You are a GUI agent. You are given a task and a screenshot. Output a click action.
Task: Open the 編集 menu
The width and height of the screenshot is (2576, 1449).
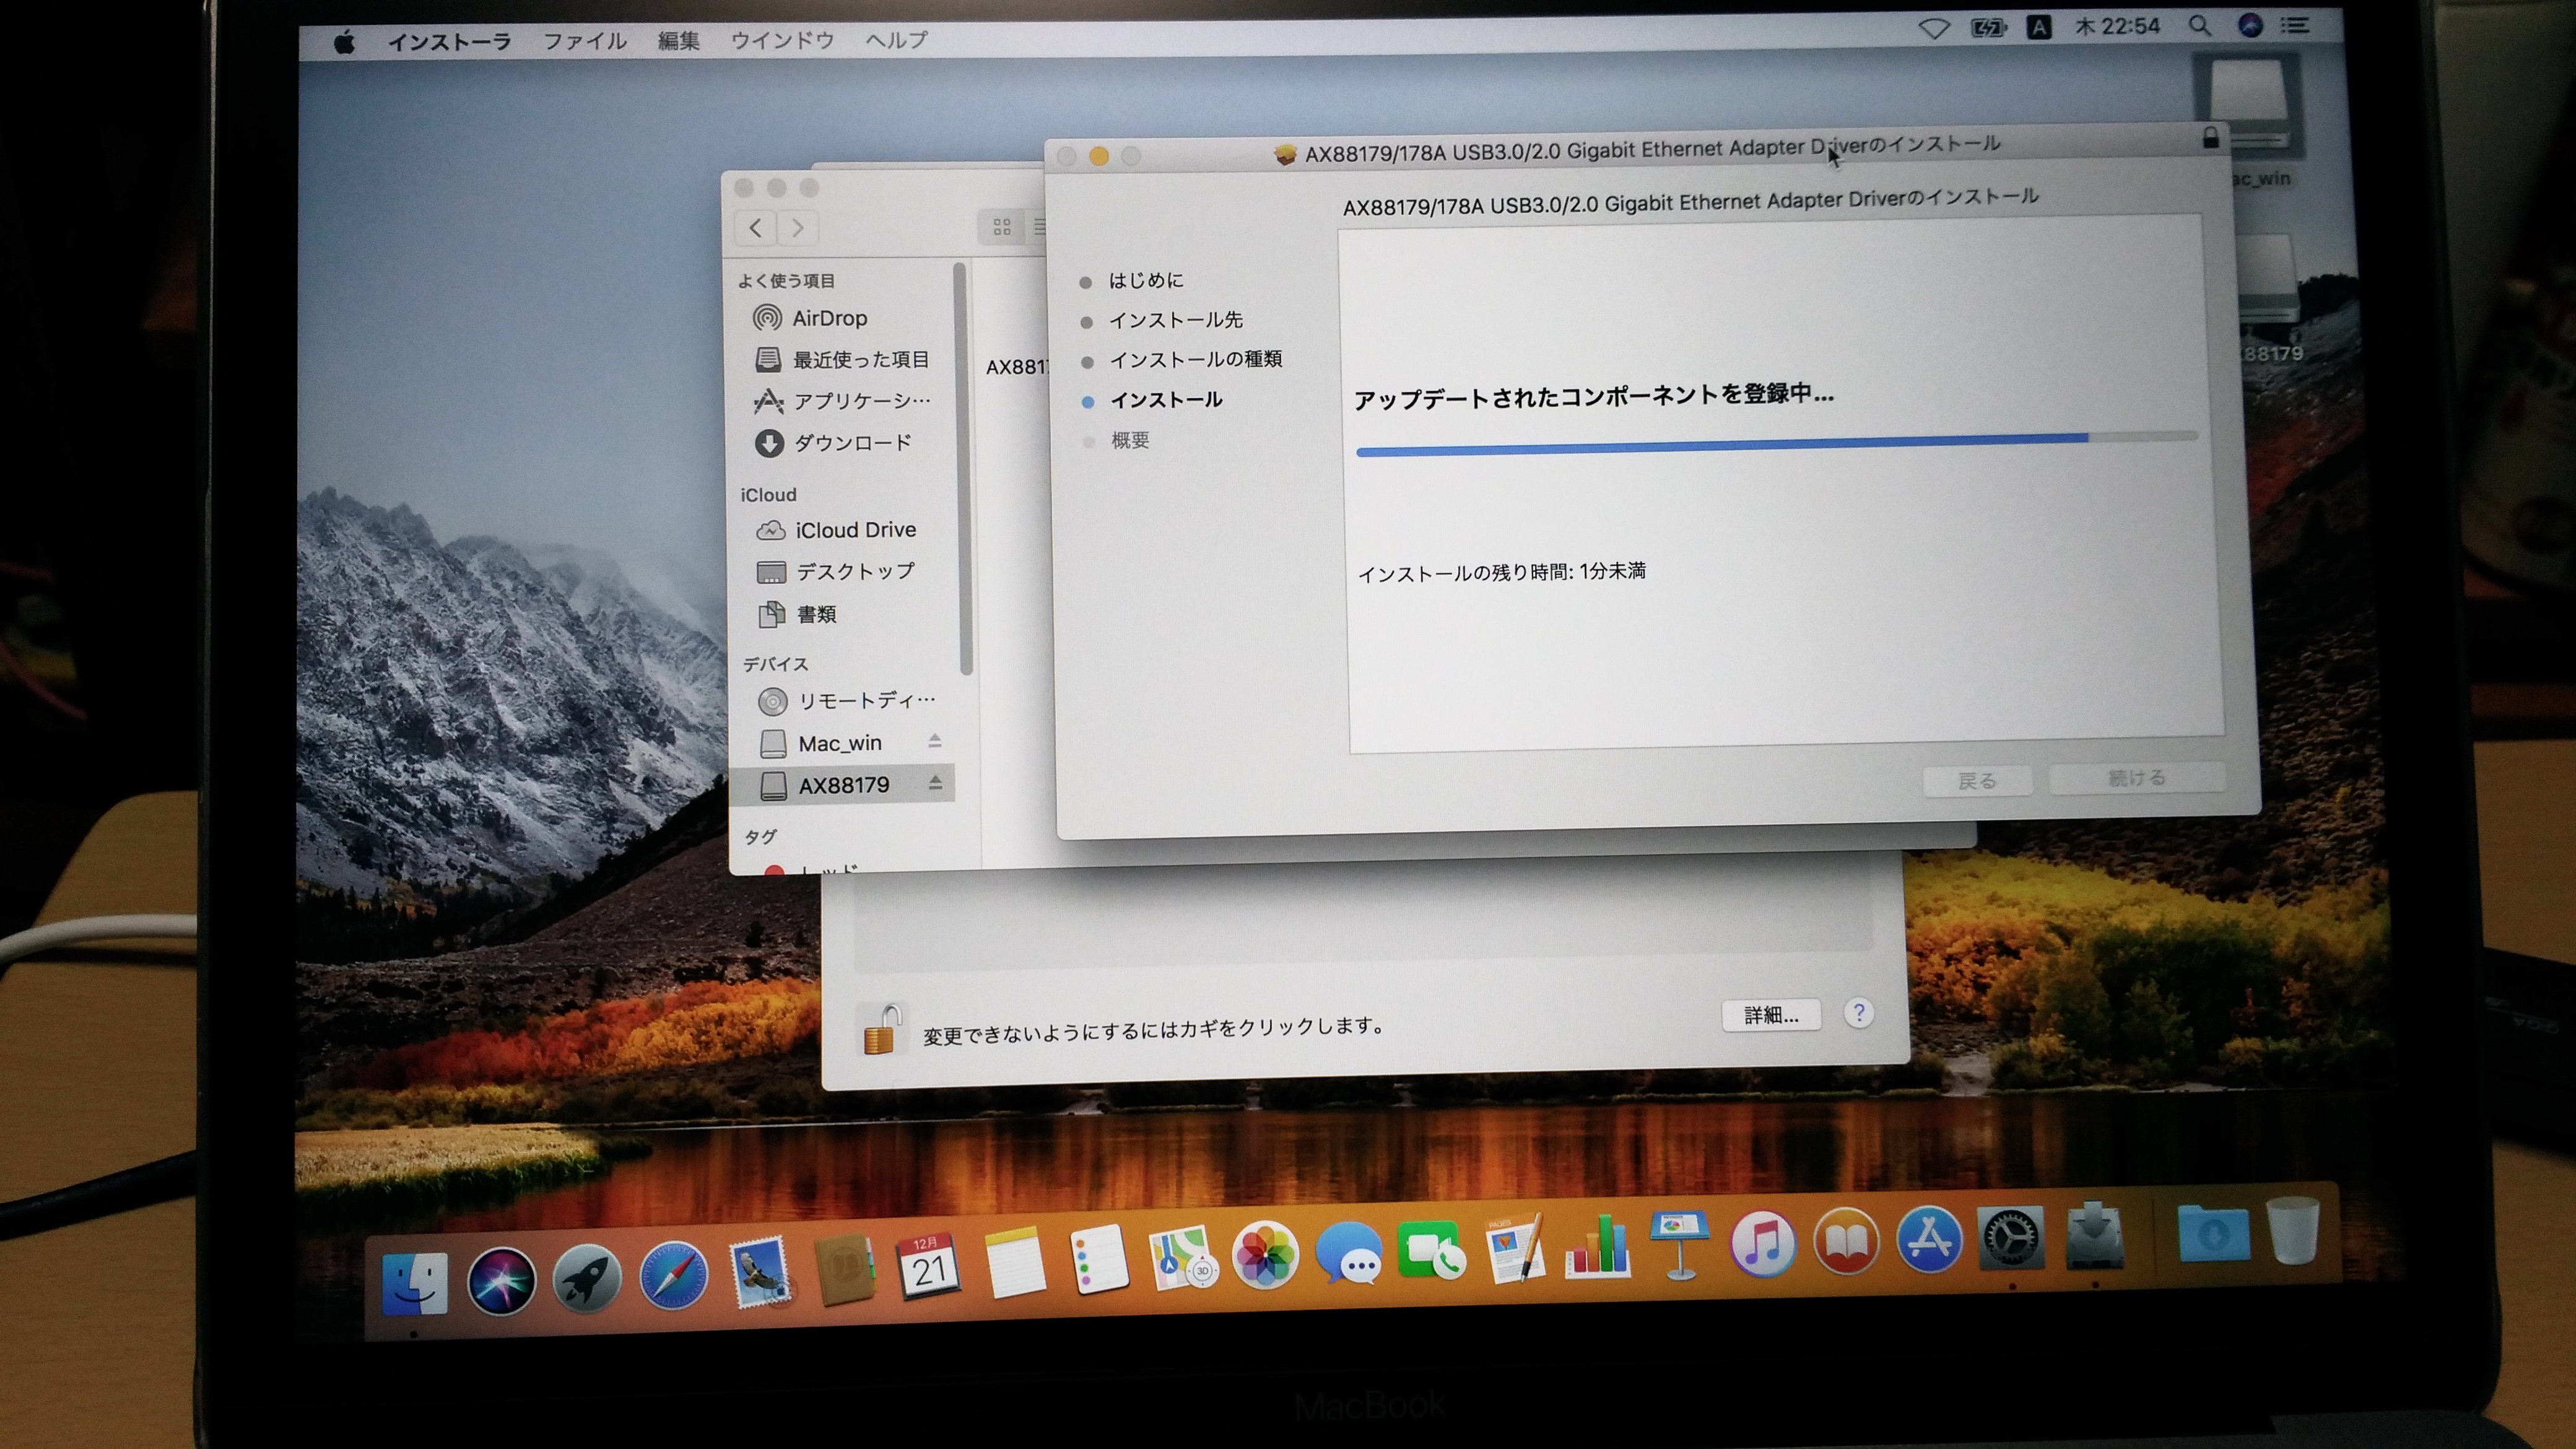coord(678,41)
